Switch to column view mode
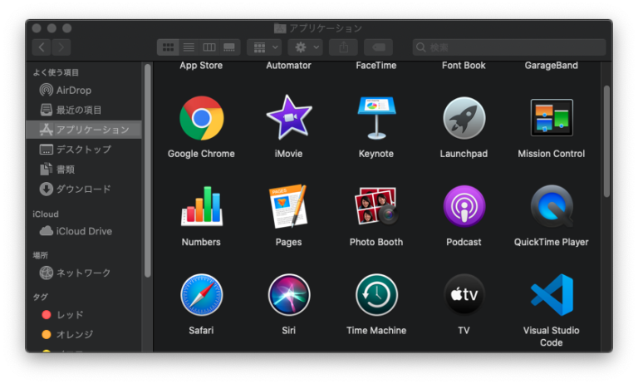This screenshot has height=384, width=638. 209,47
